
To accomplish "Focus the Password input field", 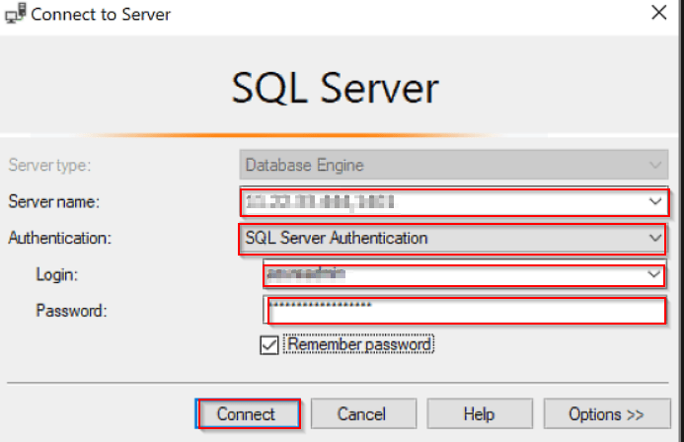I will (465, 310).
